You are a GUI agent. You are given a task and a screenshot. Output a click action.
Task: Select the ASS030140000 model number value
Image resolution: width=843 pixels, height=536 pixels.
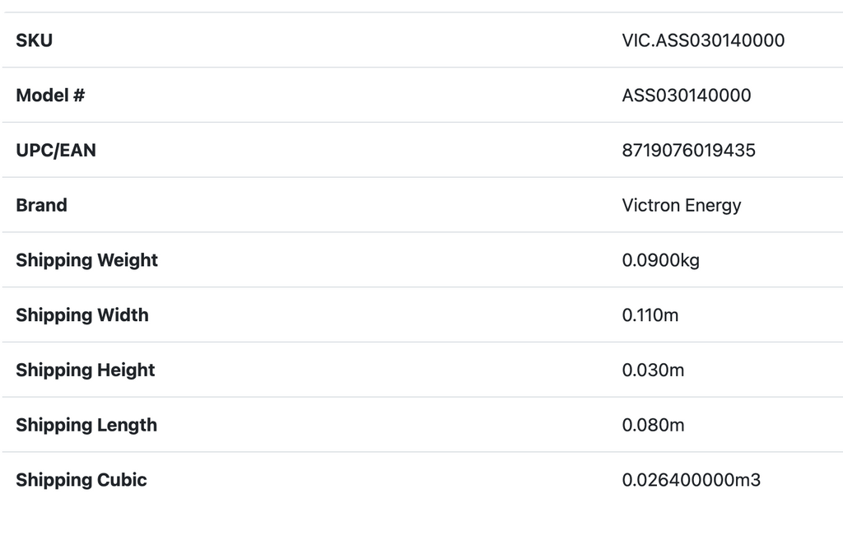[x=686, y=96]
